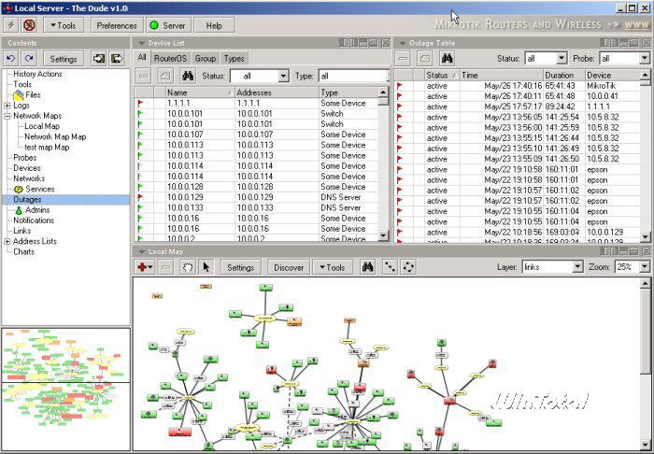Click the minus remove icon in Local Map toolbar
This screenshot has height=454, width=654.
(x=166, y=267)
